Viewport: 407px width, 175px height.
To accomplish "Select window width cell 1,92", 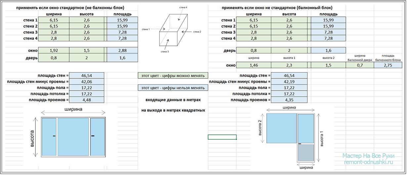I will click(54, 51).
